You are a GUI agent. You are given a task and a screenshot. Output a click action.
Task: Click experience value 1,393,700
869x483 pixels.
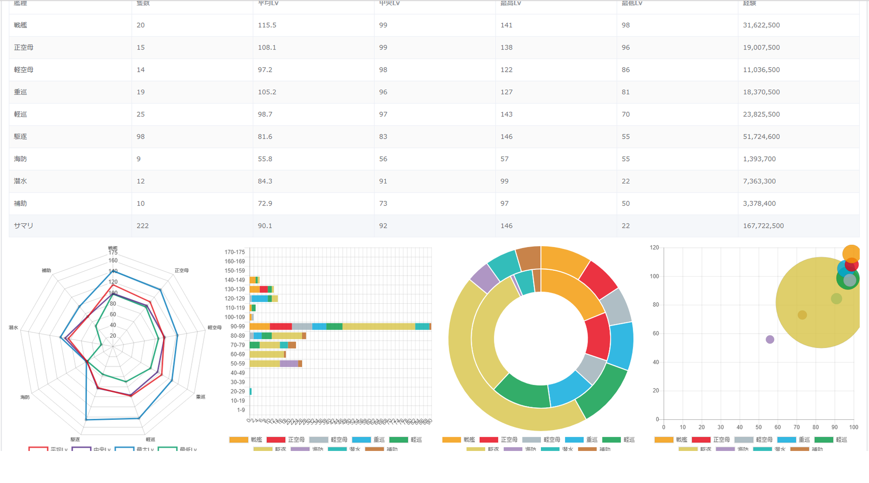click(759, 159)
